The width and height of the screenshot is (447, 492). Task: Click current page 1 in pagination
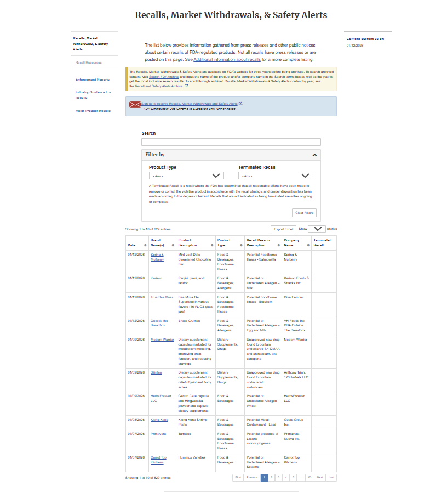pos(264,478)
